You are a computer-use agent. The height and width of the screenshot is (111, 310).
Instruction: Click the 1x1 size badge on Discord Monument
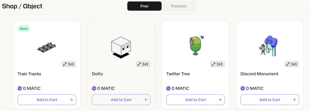(x=292, y=64)
